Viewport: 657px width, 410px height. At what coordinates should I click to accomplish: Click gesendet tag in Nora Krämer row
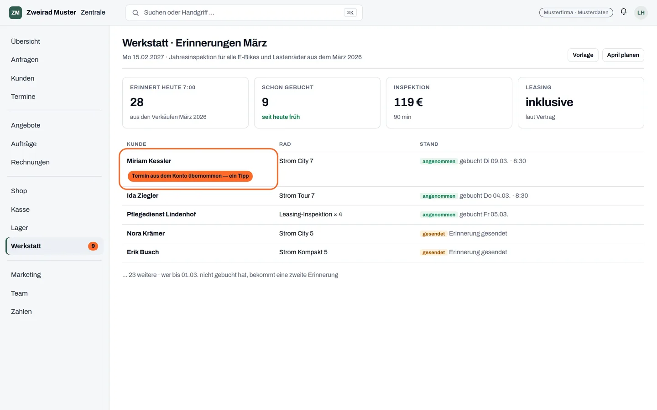(x=433, y=234)
